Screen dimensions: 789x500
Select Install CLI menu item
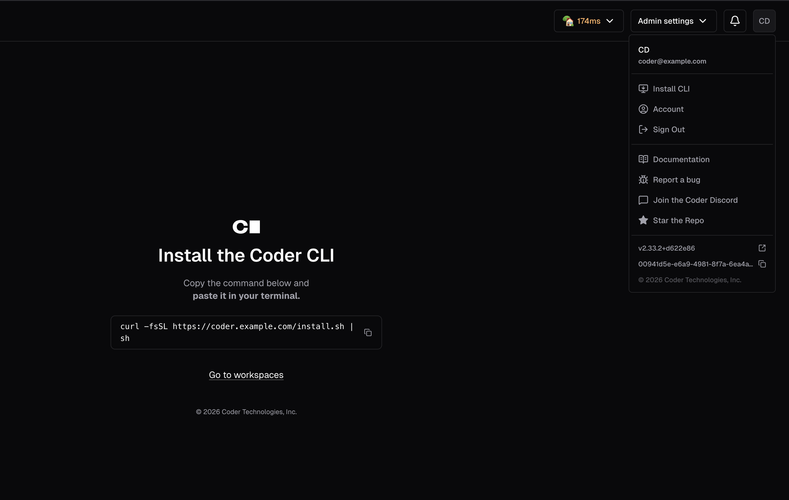pyautogui.click(x=702, y=89)
